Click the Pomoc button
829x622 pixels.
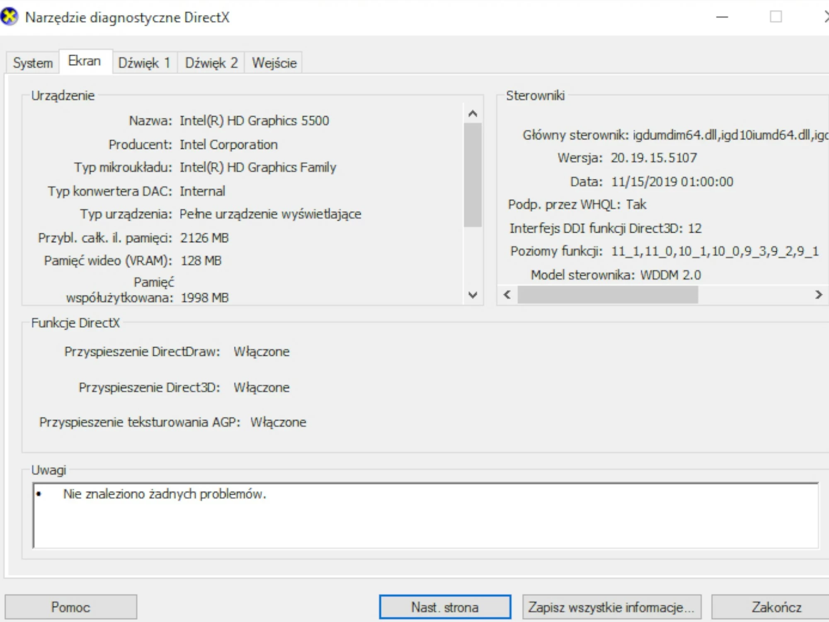[70, 607]
